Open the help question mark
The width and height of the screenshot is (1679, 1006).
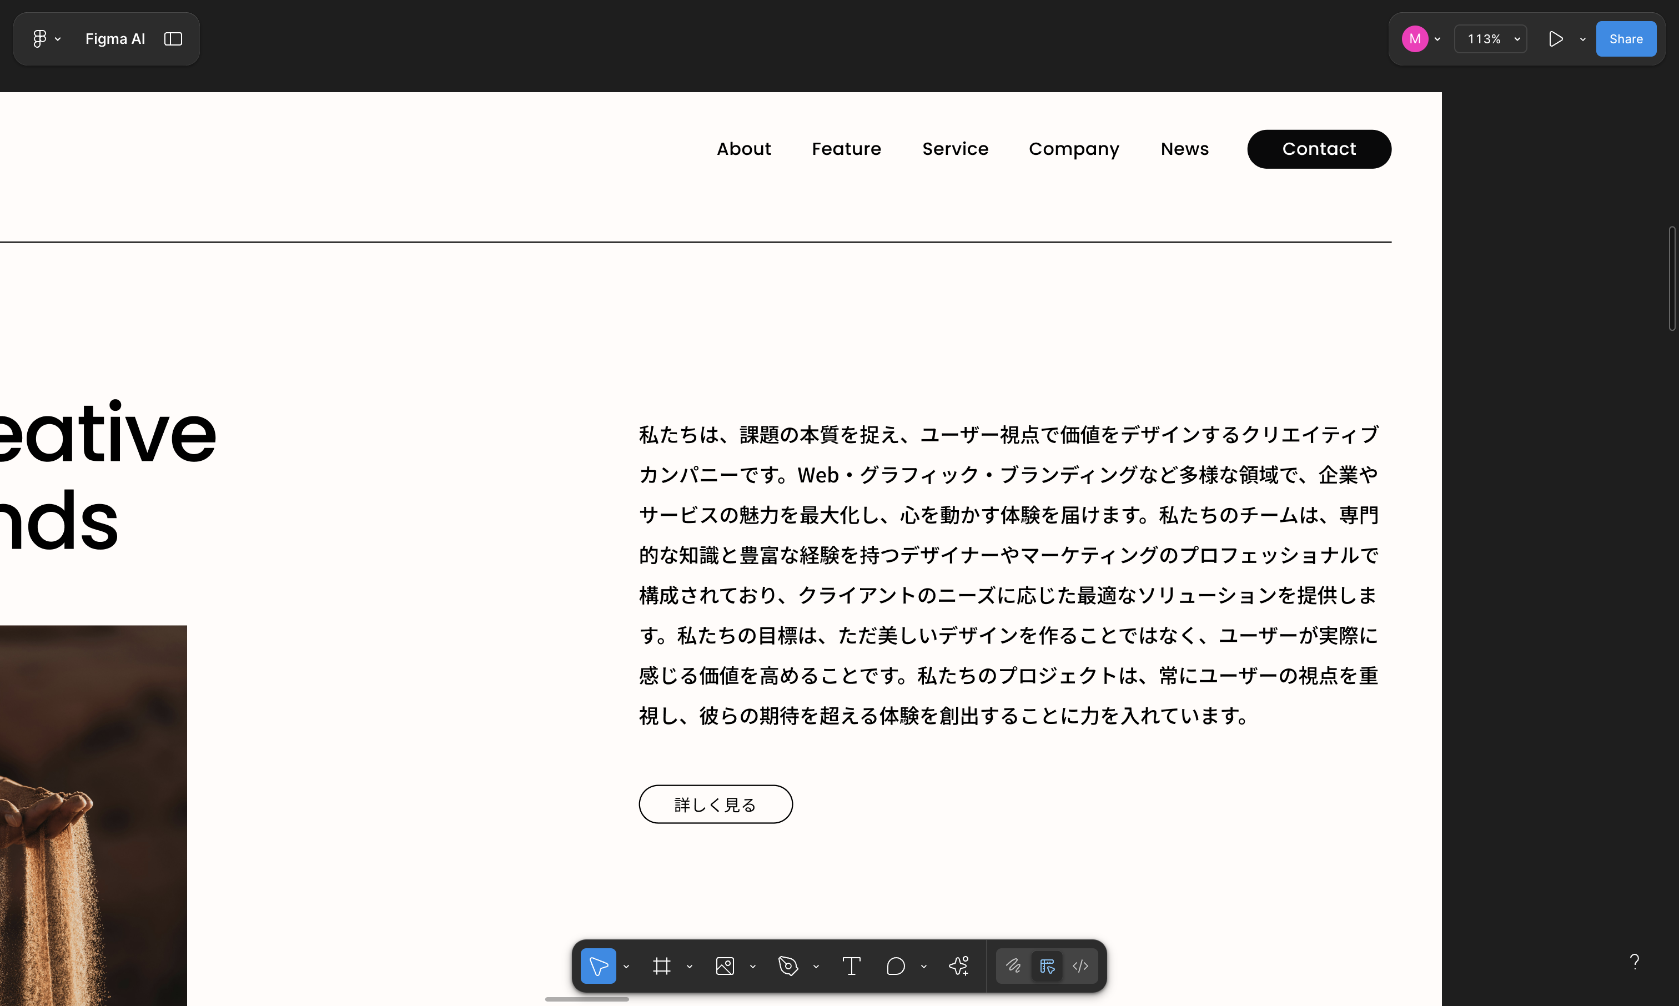point(1634,961)
